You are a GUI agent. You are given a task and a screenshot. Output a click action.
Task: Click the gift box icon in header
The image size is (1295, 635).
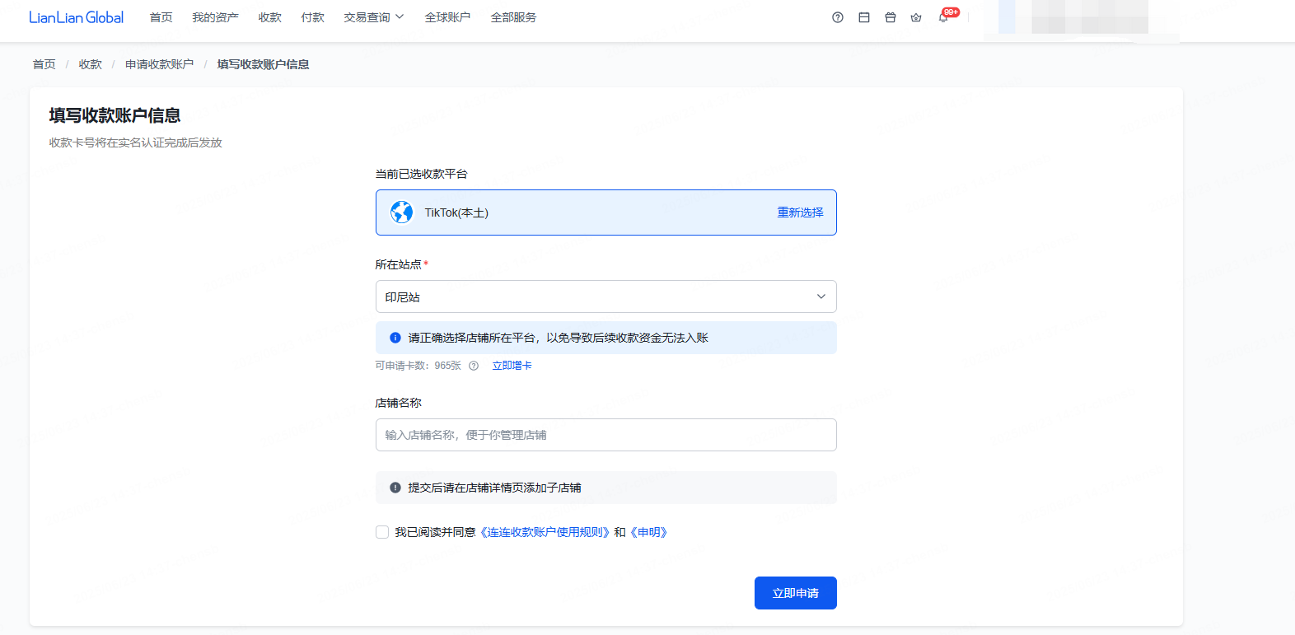click(x=891, y=17)
